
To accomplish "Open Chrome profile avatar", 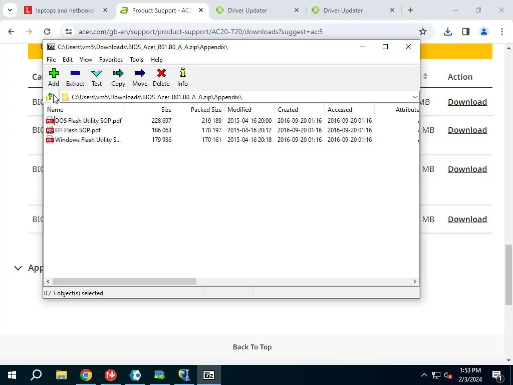I will (483, 32).
